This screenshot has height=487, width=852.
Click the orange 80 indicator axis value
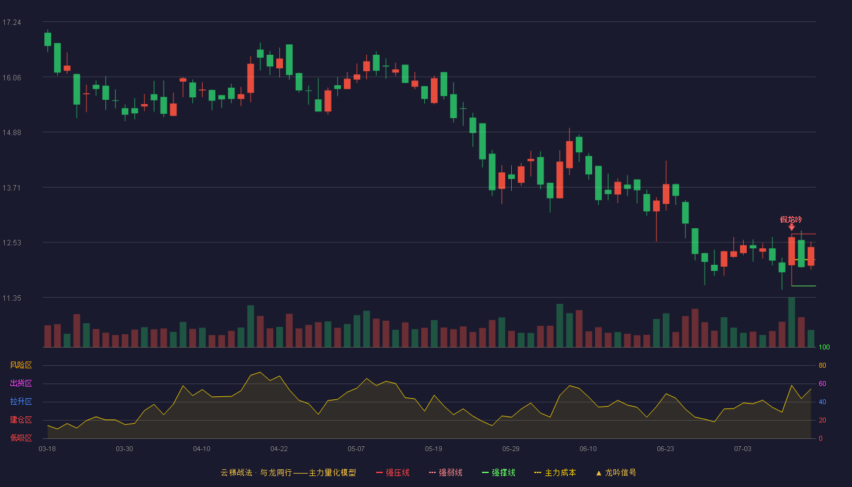822,365
